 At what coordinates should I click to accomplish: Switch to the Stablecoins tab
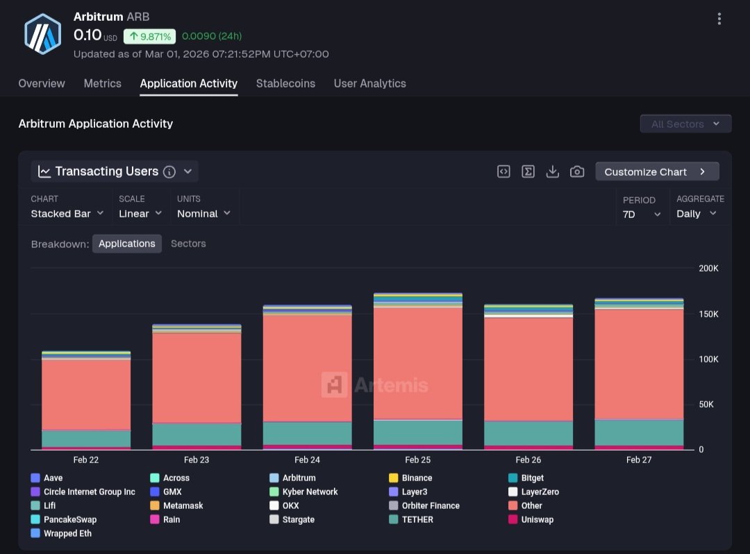285,83
